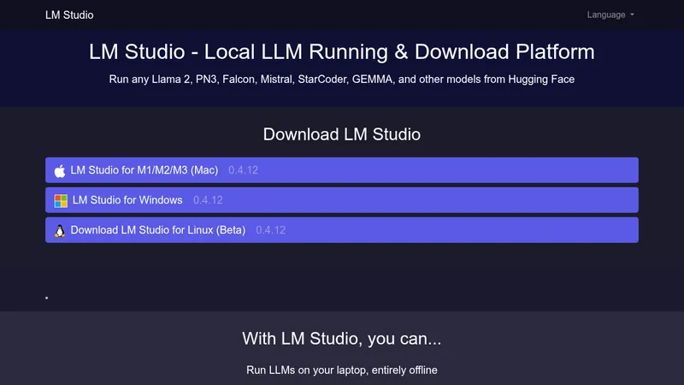
Task: Open the Language dropdown menu
Action: [610, 15]
